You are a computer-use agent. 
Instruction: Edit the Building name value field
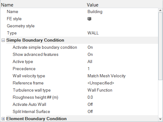point(122,12)
